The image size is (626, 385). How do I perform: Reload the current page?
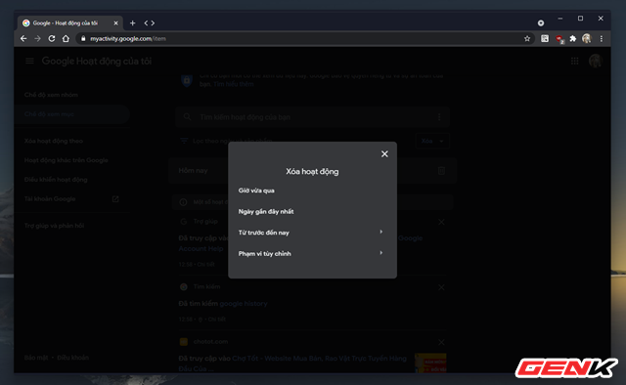pyautogui.click(x=52, y=39)
